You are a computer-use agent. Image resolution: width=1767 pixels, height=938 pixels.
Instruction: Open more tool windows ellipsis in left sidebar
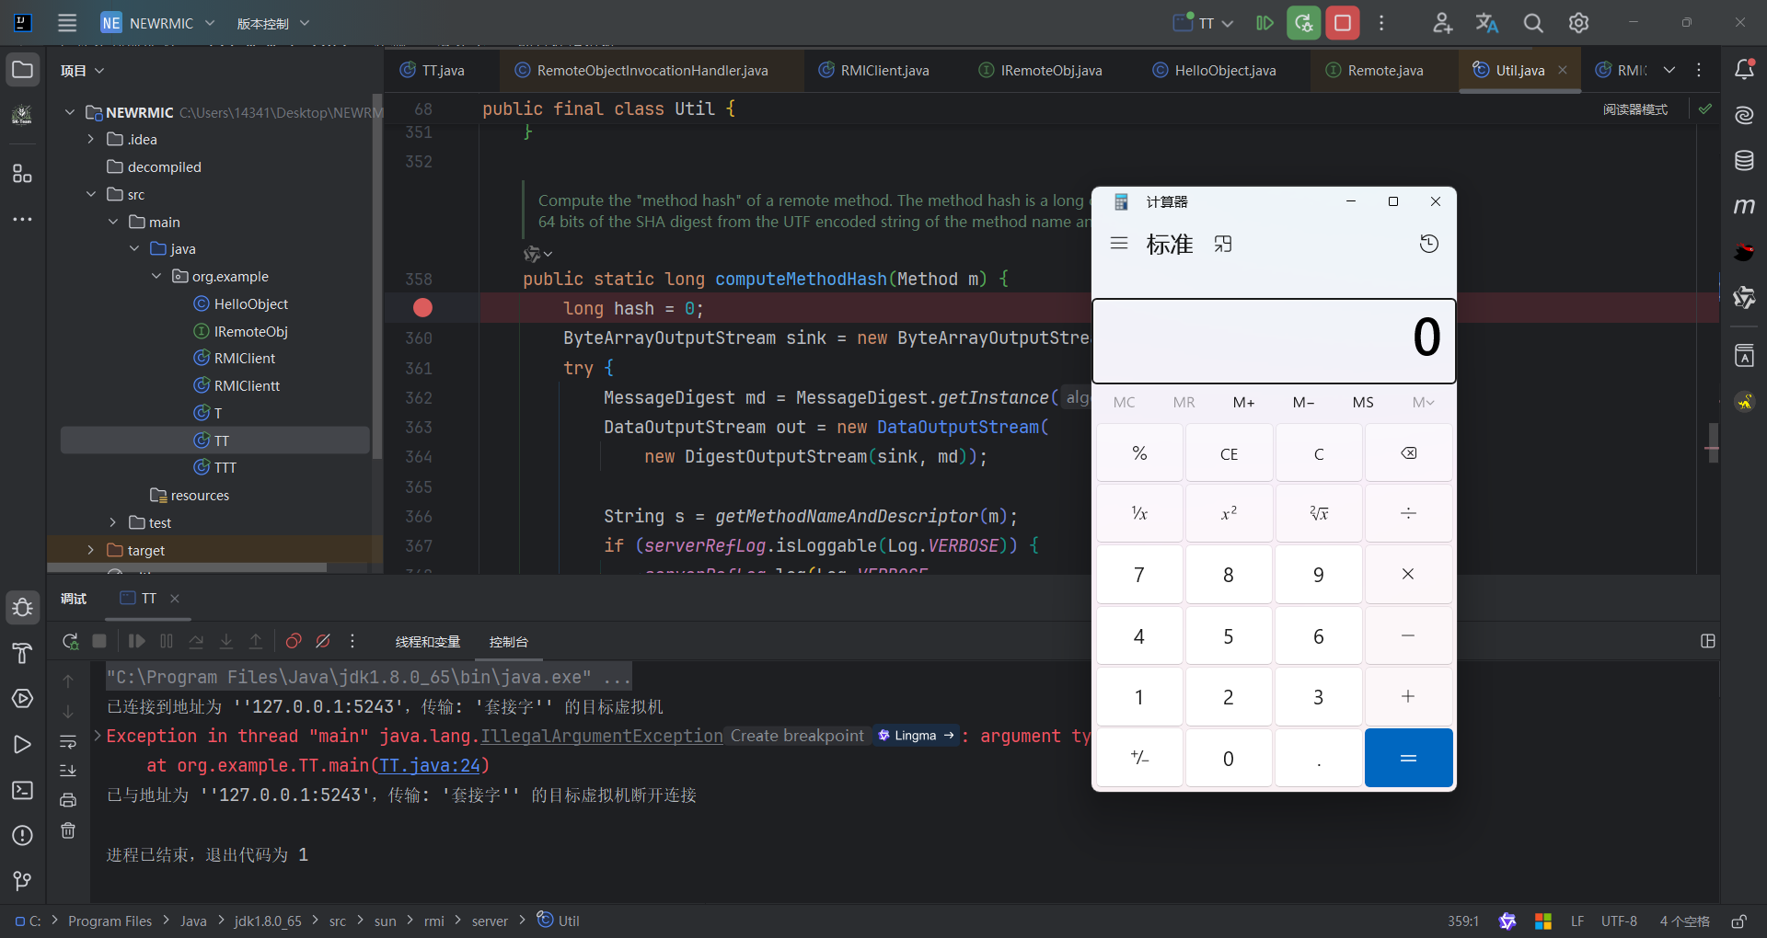[22, 219]
